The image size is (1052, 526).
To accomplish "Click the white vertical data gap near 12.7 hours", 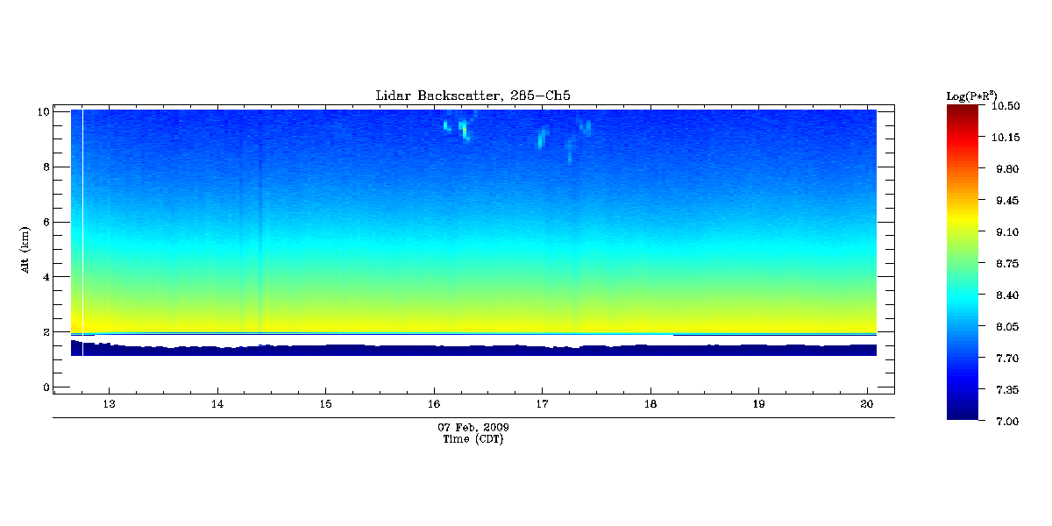I will click(82, 232).
